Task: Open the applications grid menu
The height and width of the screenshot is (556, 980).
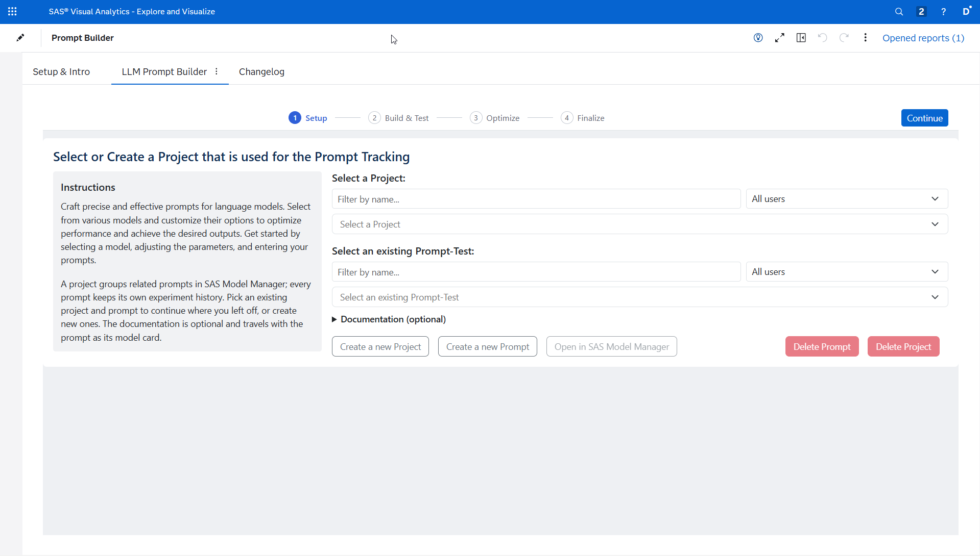Action: [12, 11]
